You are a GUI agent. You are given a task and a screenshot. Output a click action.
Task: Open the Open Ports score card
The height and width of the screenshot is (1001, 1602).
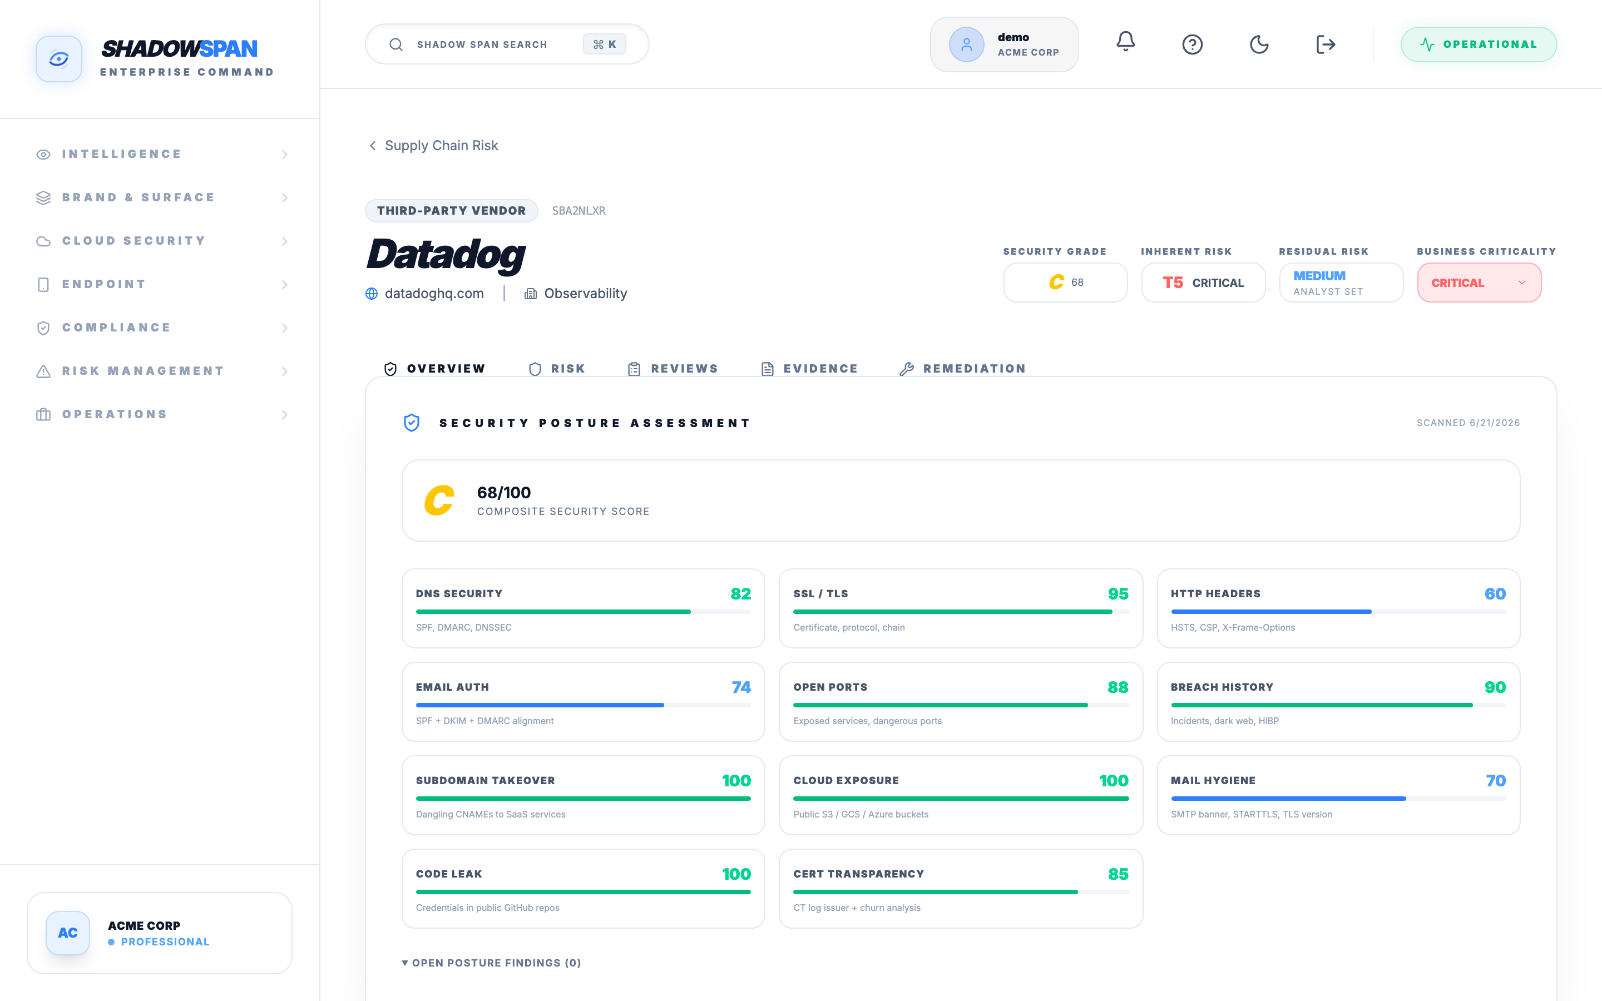coord(961,702)
